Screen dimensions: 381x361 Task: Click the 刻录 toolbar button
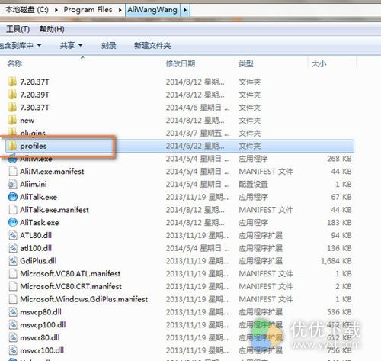point(109,46)
